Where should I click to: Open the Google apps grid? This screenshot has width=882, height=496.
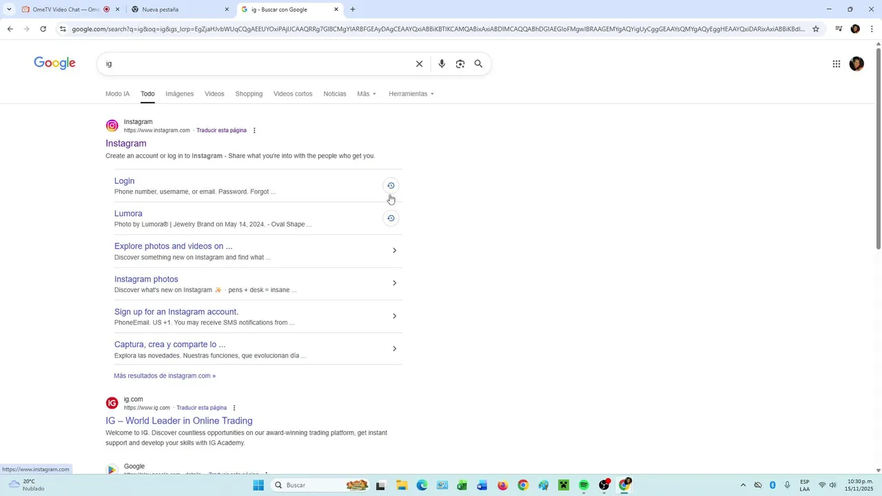pos(836,64)
